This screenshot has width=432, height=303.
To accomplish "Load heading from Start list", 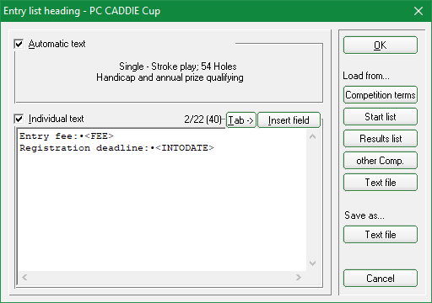I will [x=381, y=117].
